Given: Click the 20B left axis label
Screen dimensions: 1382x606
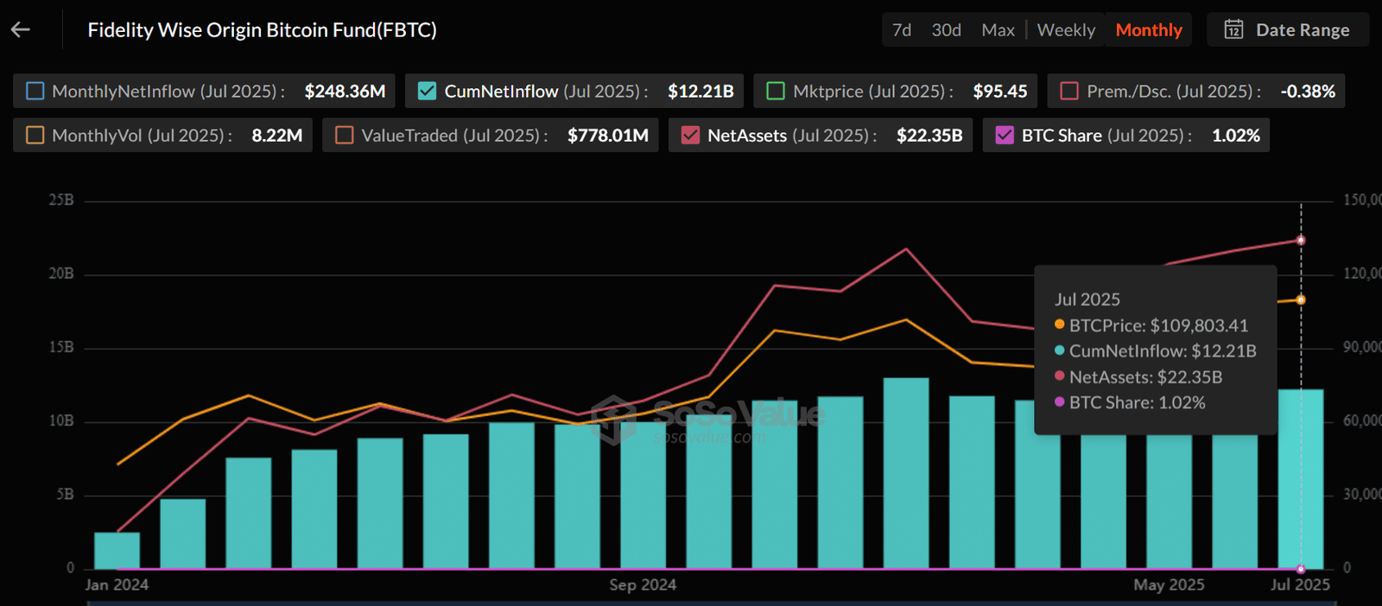Looking at the screenshot, I should [61, 274].
